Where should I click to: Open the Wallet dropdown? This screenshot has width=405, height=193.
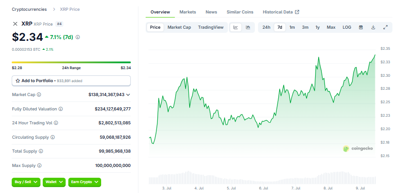click(x=54, y=182)
